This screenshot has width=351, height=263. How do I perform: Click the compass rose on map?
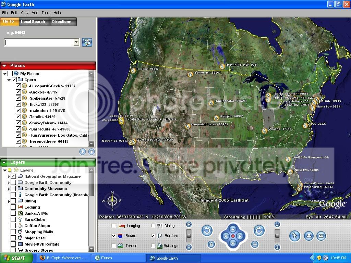point(112,201)
